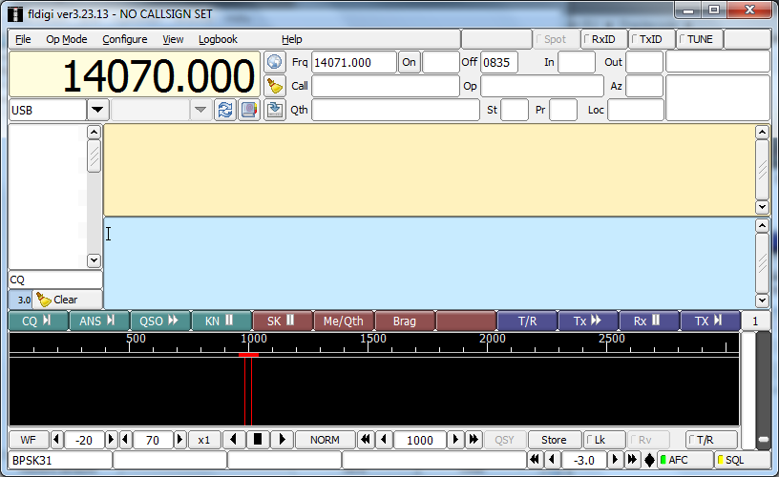Toggle the SQL squelch button
The height and width of the screenshot is (477, 779).
click(743, 460)
